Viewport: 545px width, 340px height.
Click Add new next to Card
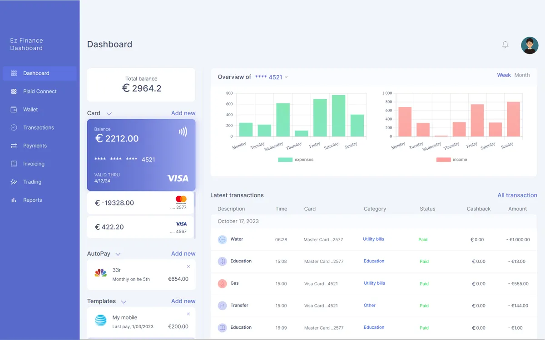pyautogui.click(x=183, y=113)
